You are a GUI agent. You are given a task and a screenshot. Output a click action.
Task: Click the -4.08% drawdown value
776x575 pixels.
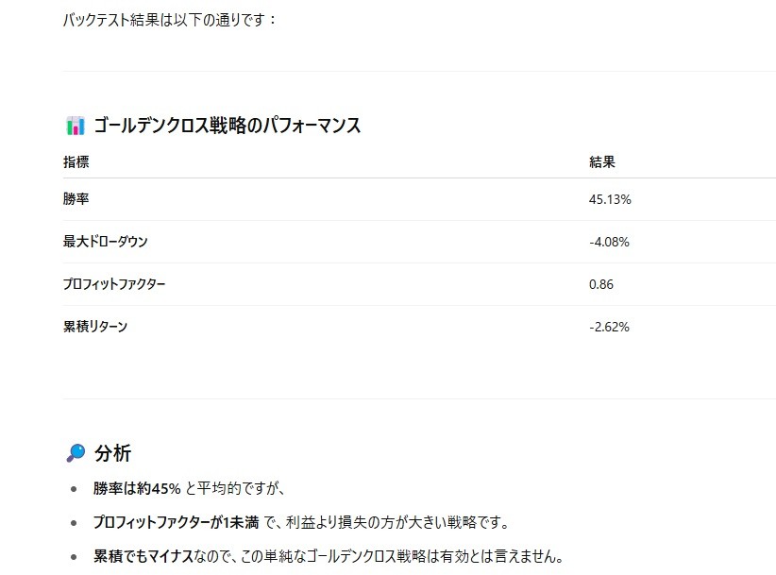609,242
